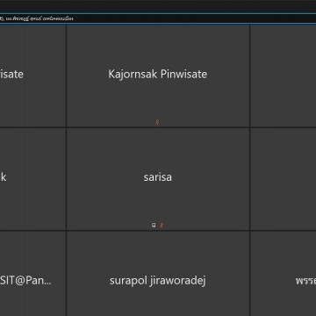Click the sarisa name label

[158, 177]
